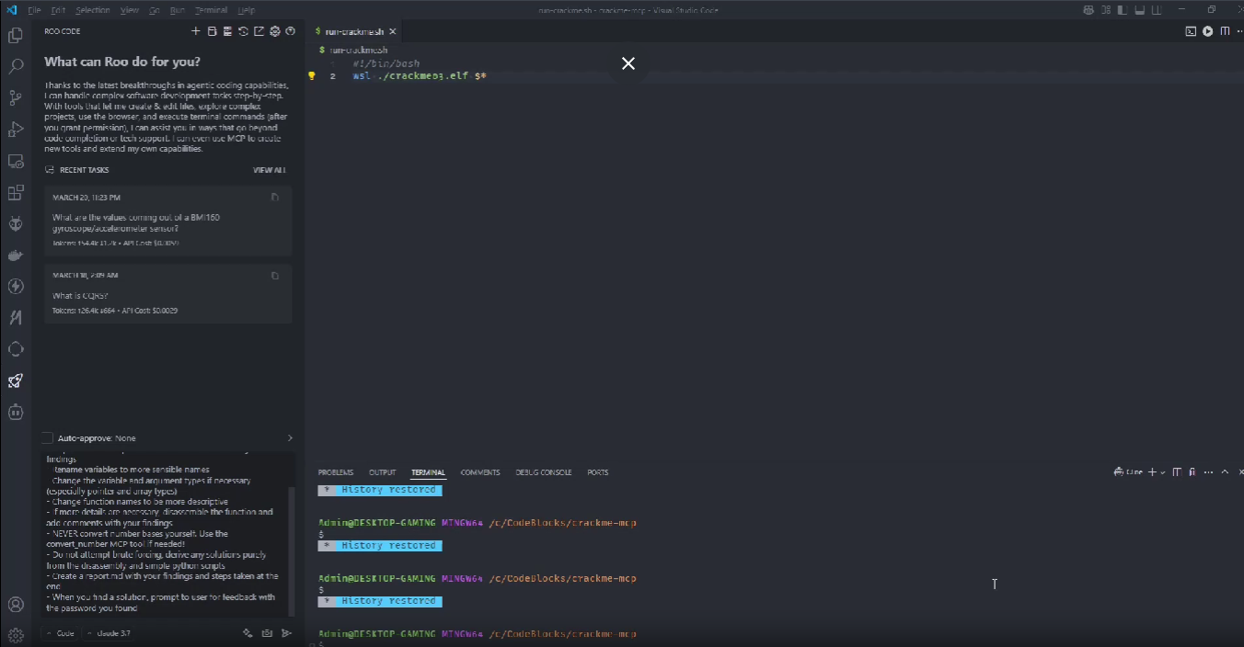Click the Roo Code rocket icon in activity bar
1244x647 pixels.
tap(16, 380)
